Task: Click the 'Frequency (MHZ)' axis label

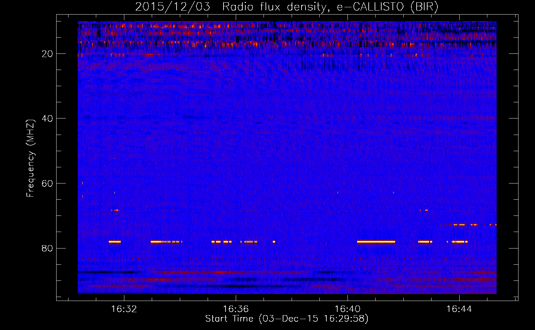Action: (30, 158)
